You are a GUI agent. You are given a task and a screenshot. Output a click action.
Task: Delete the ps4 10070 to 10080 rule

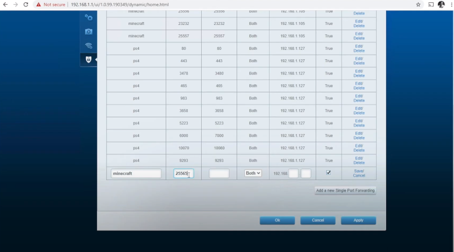tap(359, 150)
